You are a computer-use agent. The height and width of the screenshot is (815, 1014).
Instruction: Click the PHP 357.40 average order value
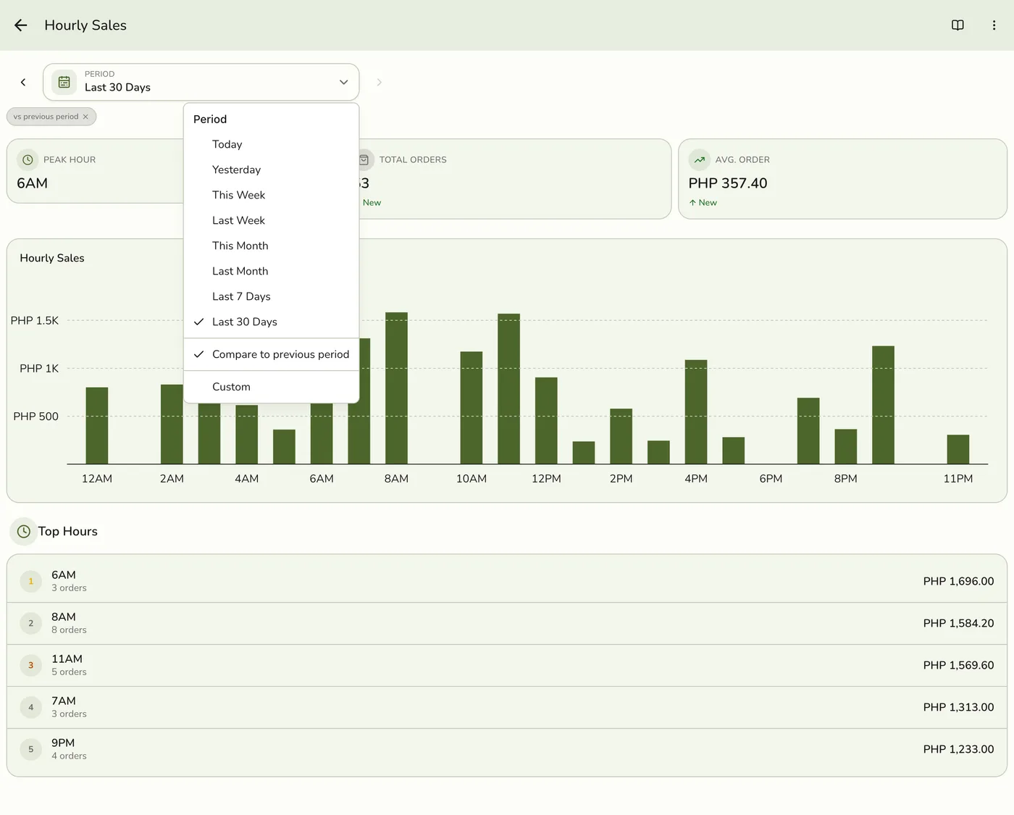728,183
